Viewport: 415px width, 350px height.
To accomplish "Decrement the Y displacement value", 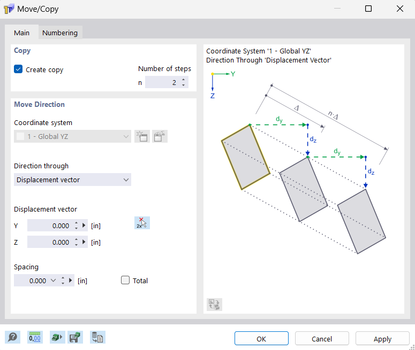I will point(76,229).
